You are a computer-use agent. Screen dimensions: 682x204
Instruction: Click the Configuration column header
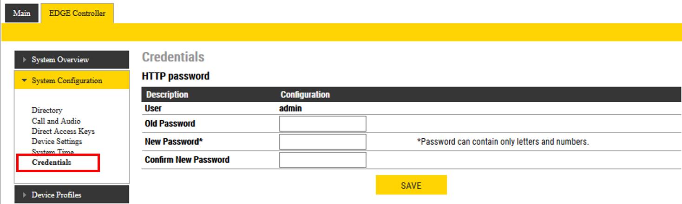[x=305, y=94]
